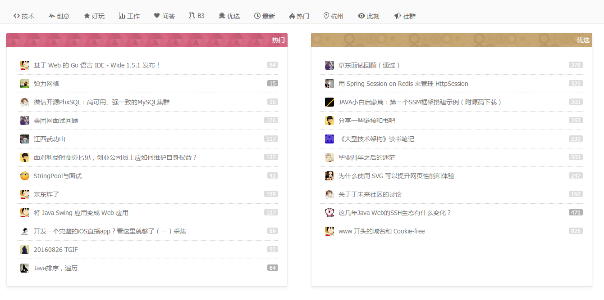Viewport: 604px width, 300px height.
Task: Click the 84 count badge for Java排序
Action: click(x=273, y=268)
